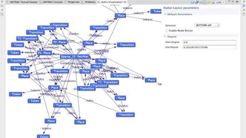Open the view menu triangle in the toolbar
246x138 pixels.
229,1
